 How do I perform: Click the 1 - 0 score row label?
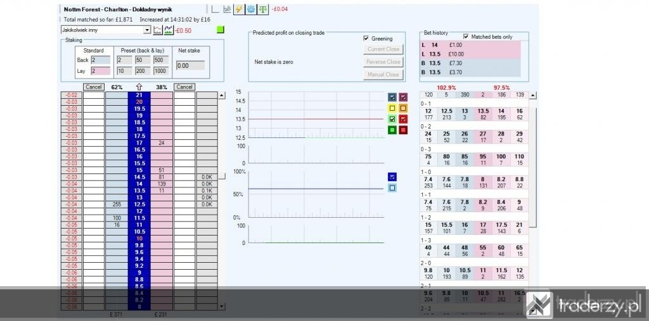[425, 172]
